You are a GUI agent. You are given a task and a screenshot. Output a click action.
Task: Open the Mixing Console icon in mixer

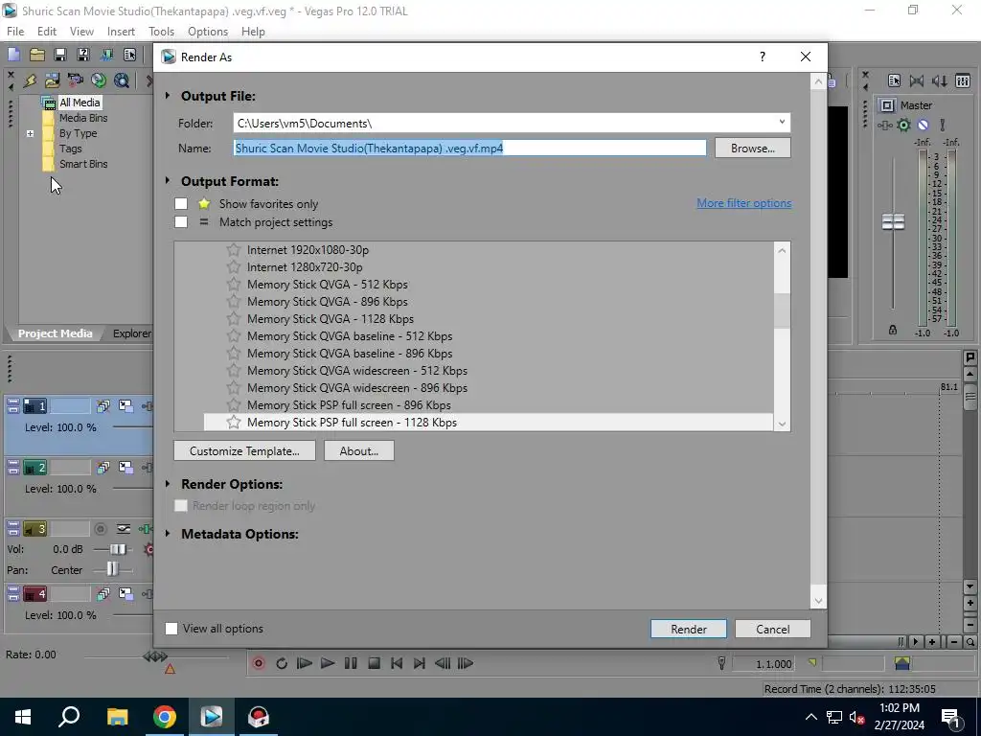click(x=963, y=80)
